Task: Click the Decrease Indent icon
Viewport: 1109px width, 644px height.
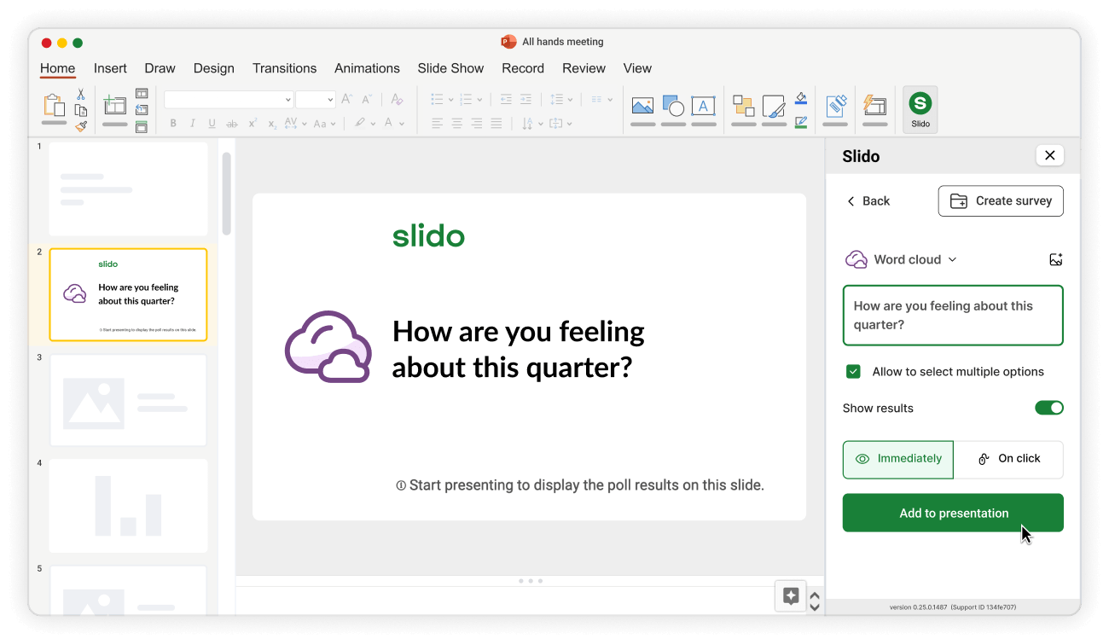Action: tap(506, 99)
